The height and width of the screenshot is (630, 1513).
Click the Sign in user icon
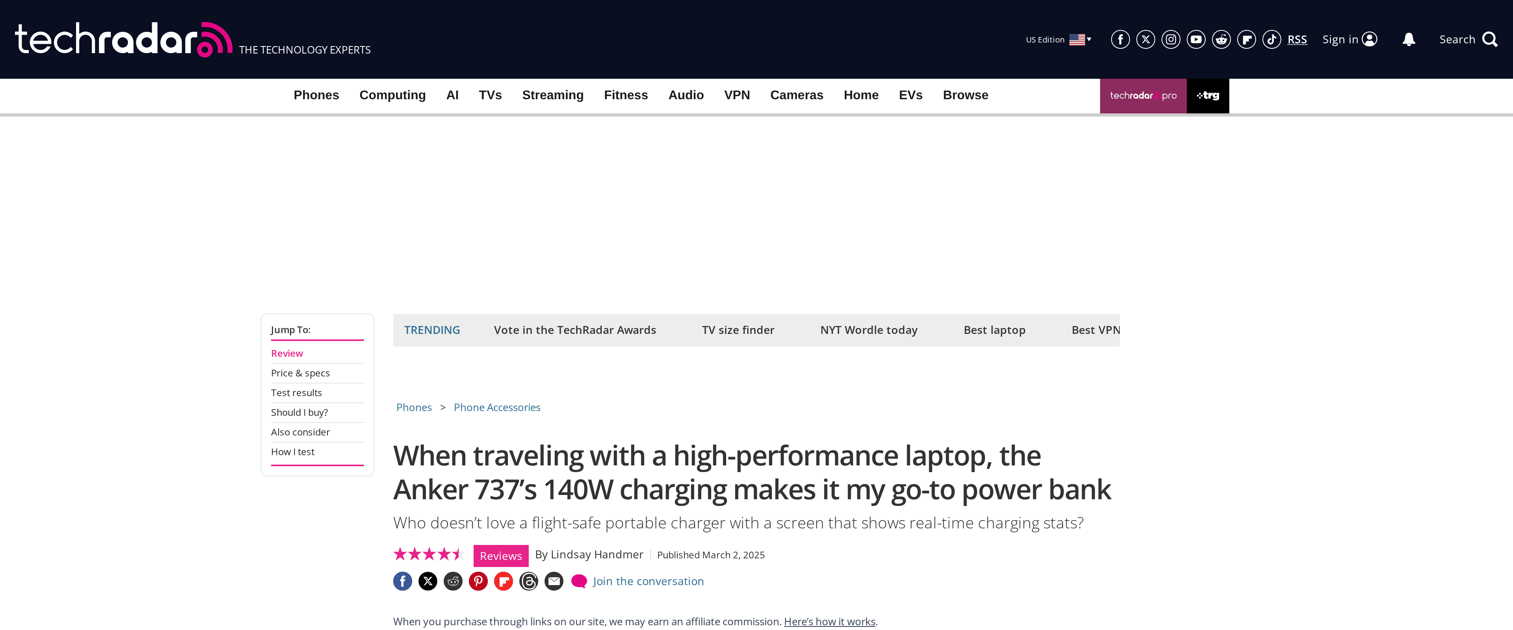(x=1369, y=39)
